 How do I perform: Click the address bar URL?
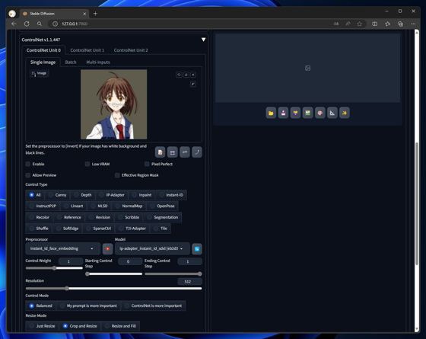tap(75, 24)
